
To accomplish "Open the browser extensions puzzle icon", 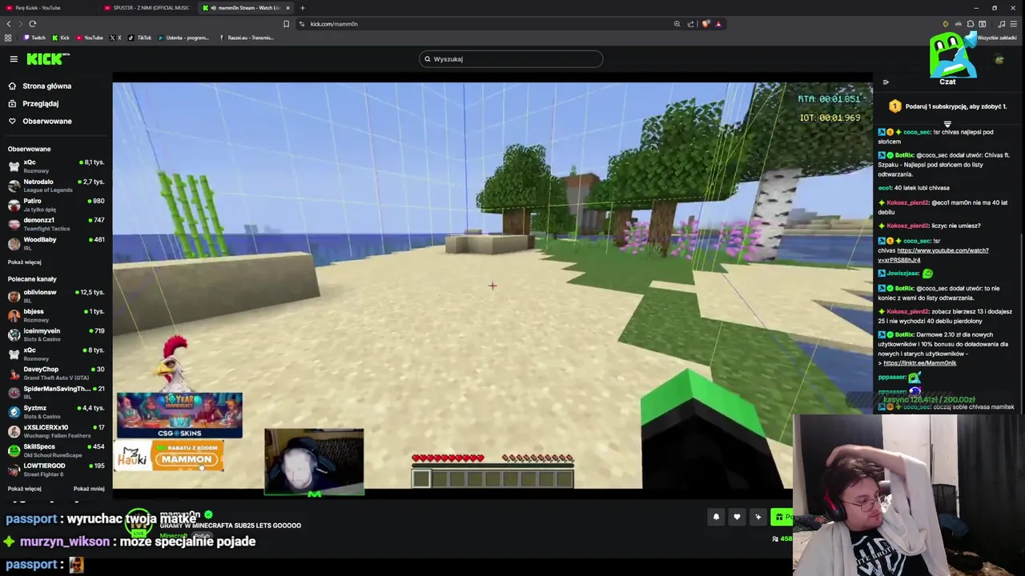I will pyautogui.click(x=970, y=24).
